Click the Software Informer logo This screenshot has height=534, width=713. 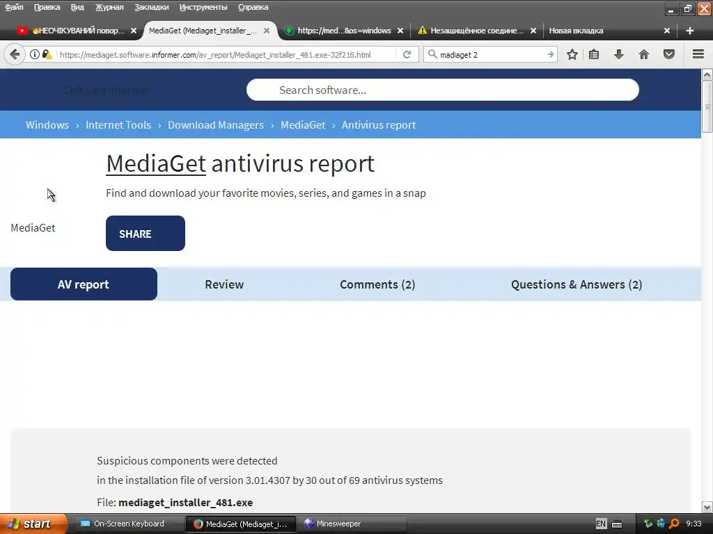pos(107,90)
